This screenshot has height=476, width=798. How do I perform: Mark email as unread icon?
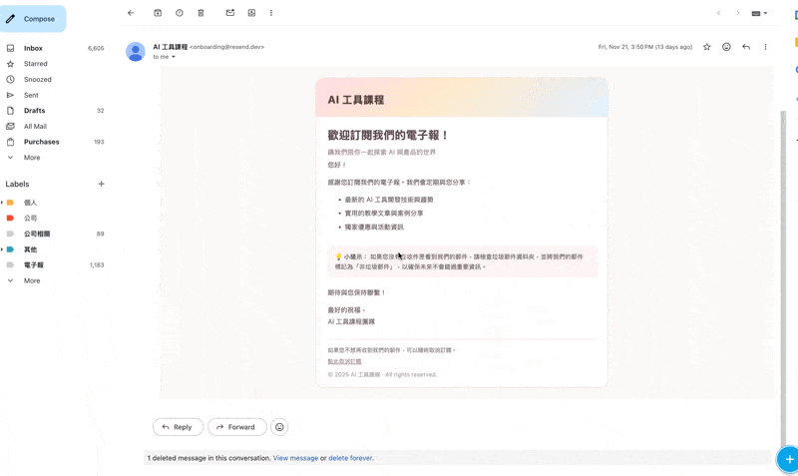[230, 13]
